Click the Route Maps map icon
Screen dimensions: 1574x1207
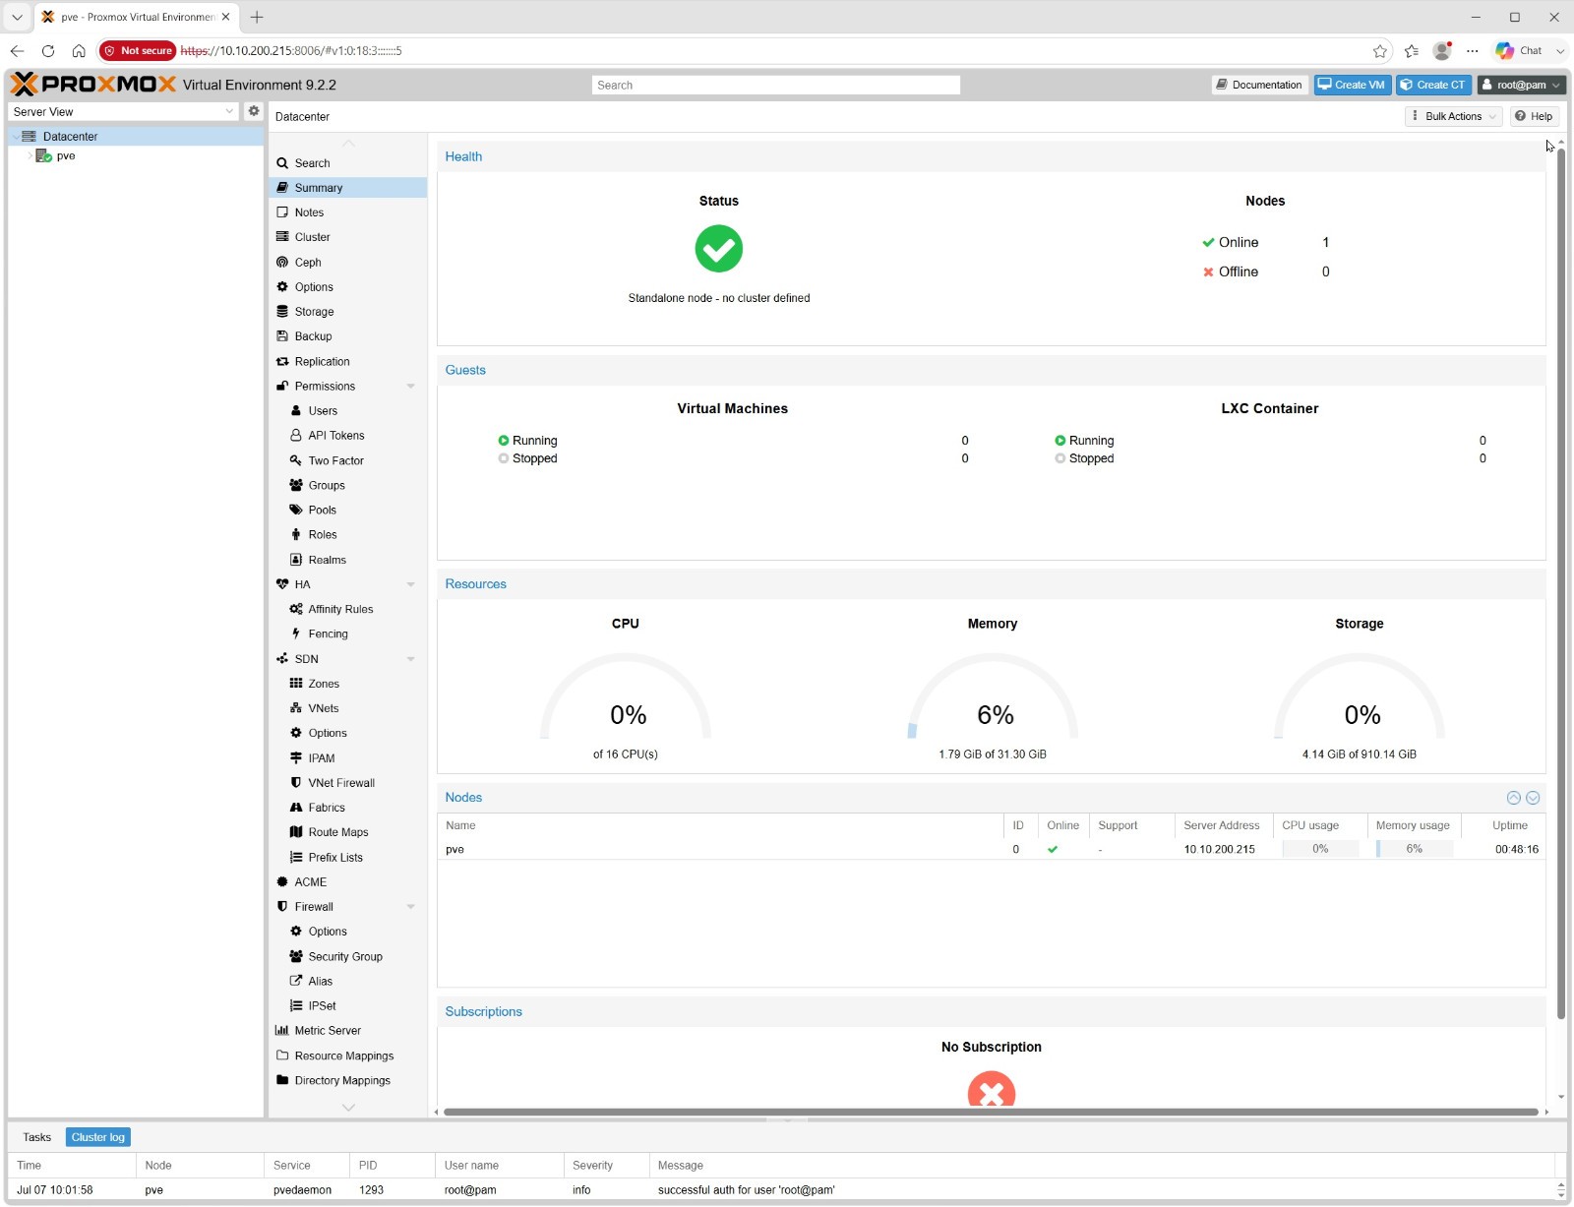coord(296,832)
